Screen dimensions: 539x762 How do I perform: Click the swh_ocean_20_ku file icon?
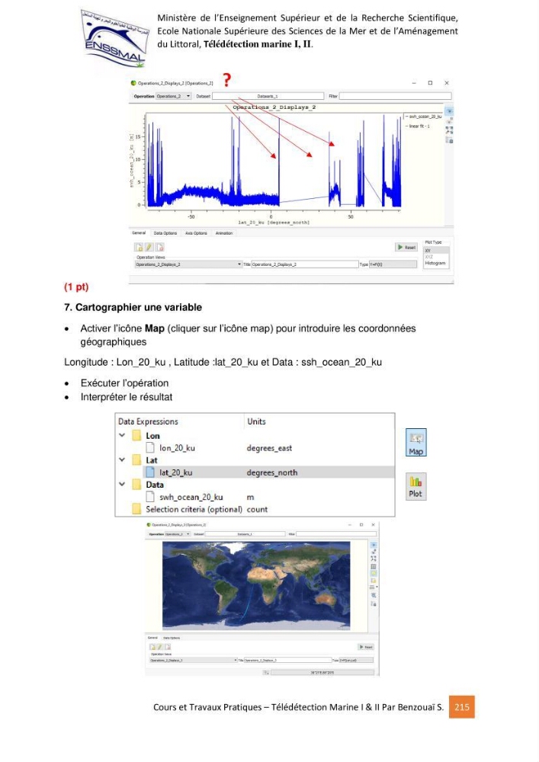(x=150, y=497)
